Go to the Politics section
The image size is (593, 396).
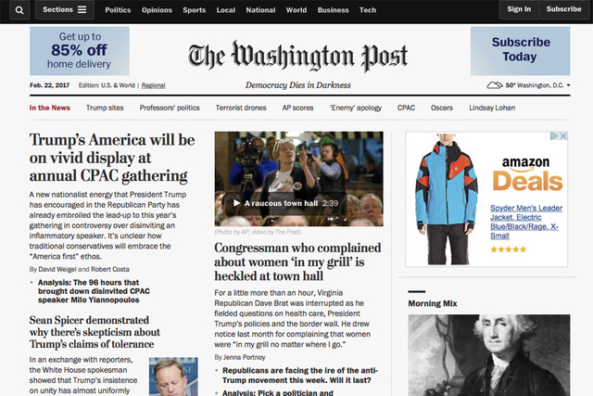click(x=118, y=10)
